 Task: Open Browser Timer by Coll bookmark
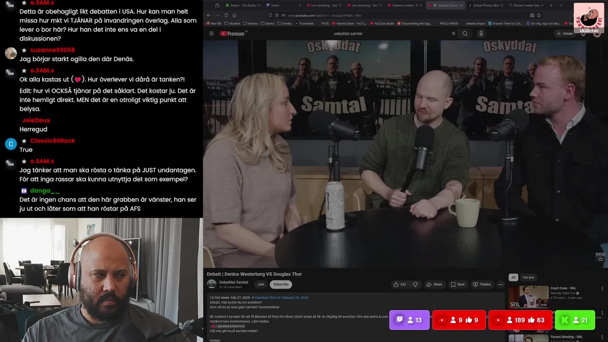(505, 23)
